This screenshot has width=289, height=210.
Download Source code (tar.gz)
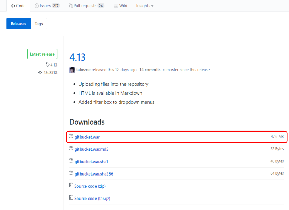click(92, 199)
